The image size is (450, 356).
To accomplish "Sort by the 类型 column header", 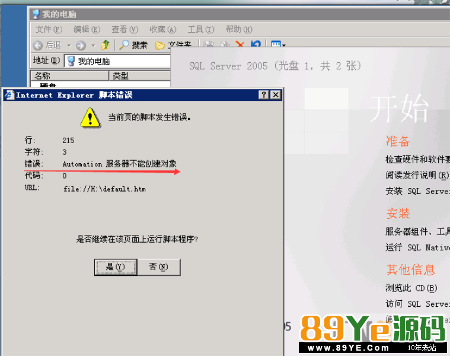I will [x=140, y=76].
